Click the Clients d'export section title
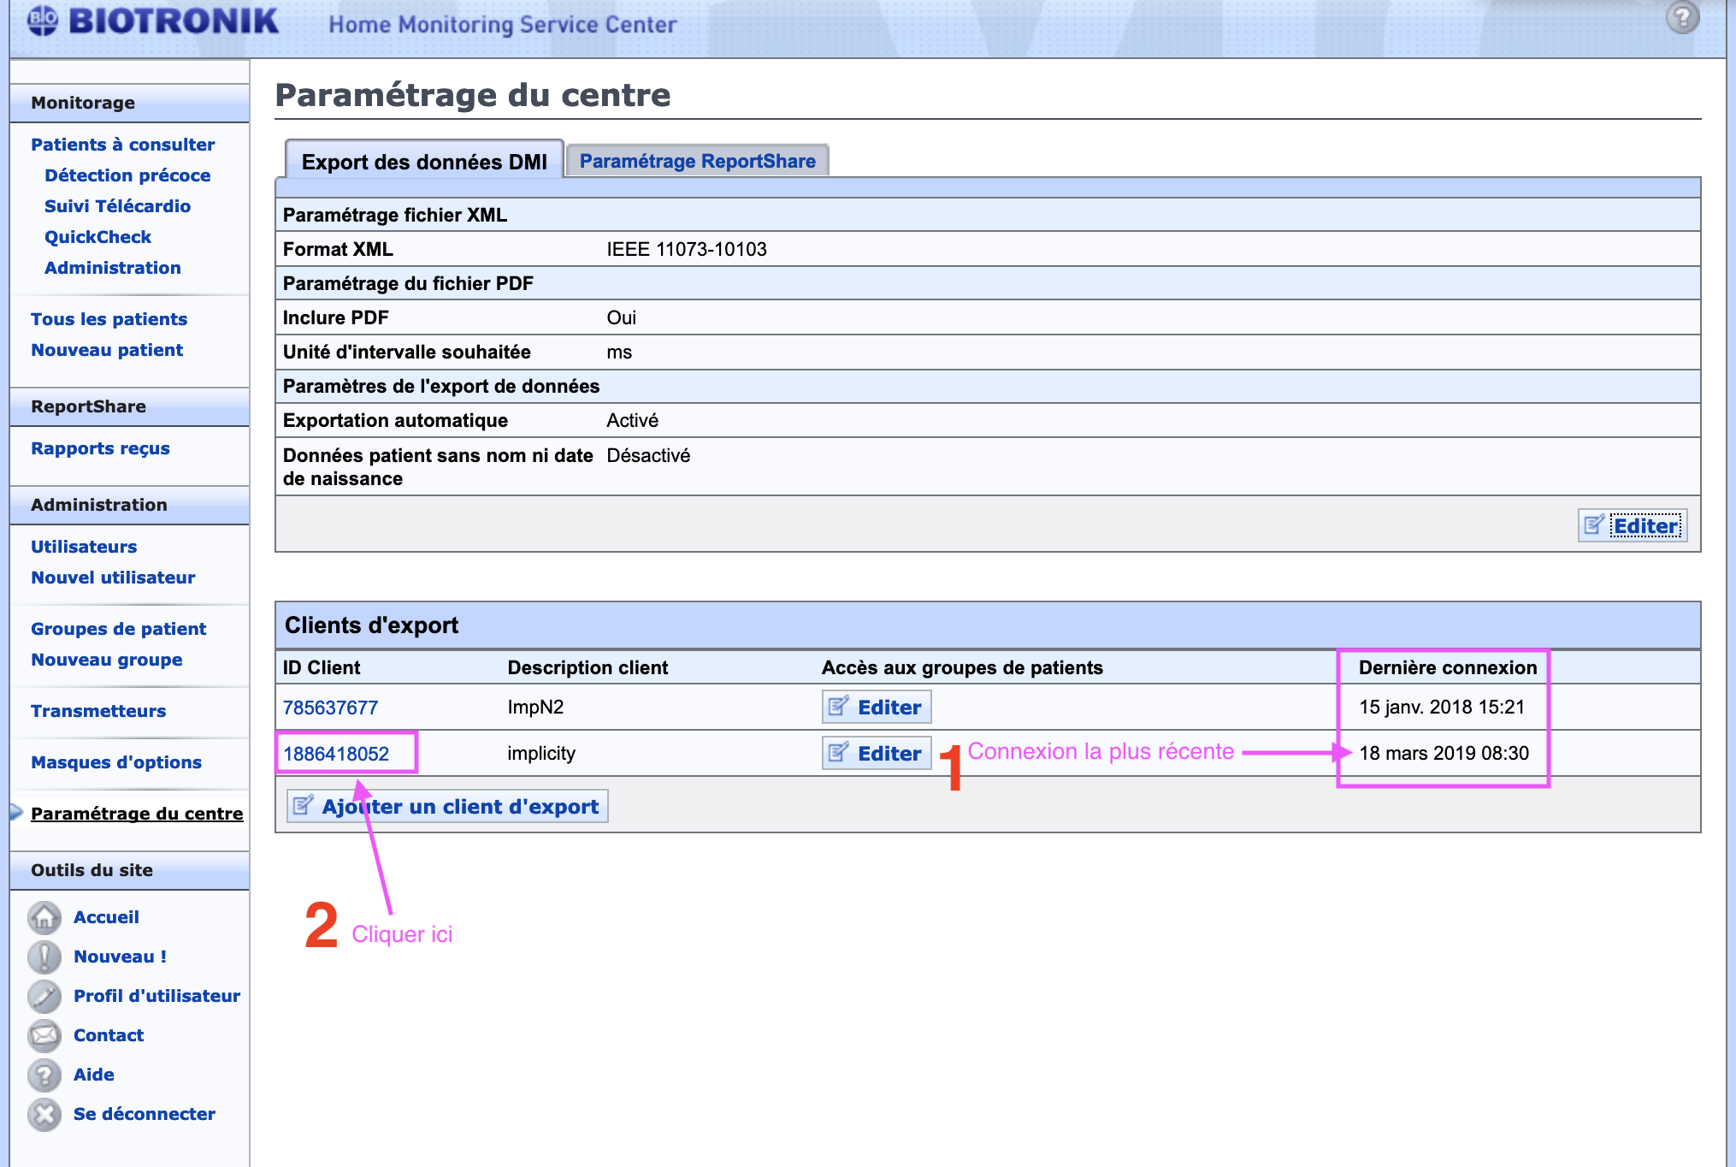Viewport: 1736px width, 1167px height. [x=371, y=625]
